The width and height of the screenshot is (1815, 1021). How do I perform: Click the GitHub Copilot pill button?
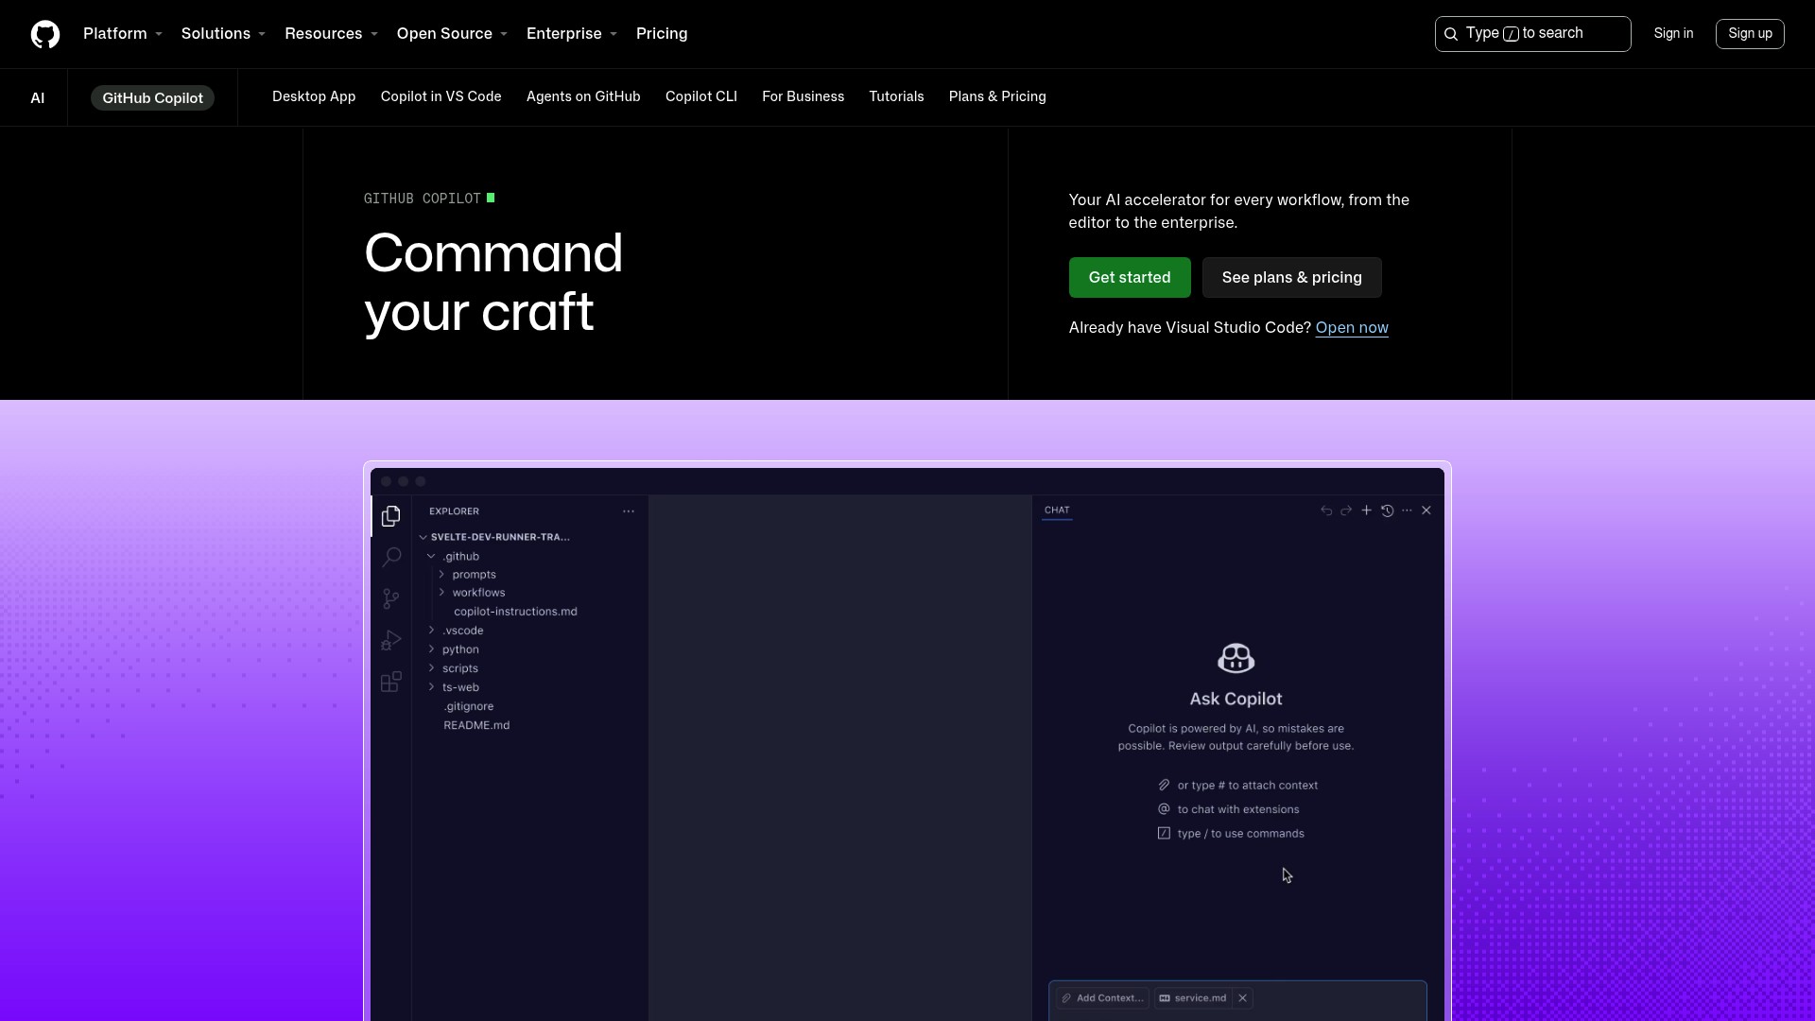coord(152,98)
